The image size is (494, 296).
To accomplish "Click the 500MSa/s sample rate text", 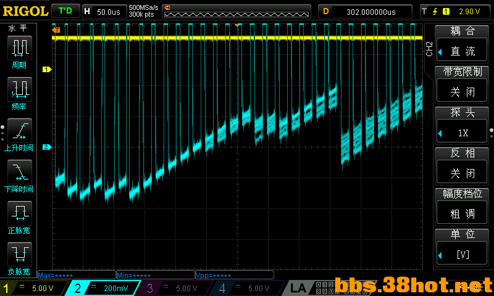I will 143,8.
